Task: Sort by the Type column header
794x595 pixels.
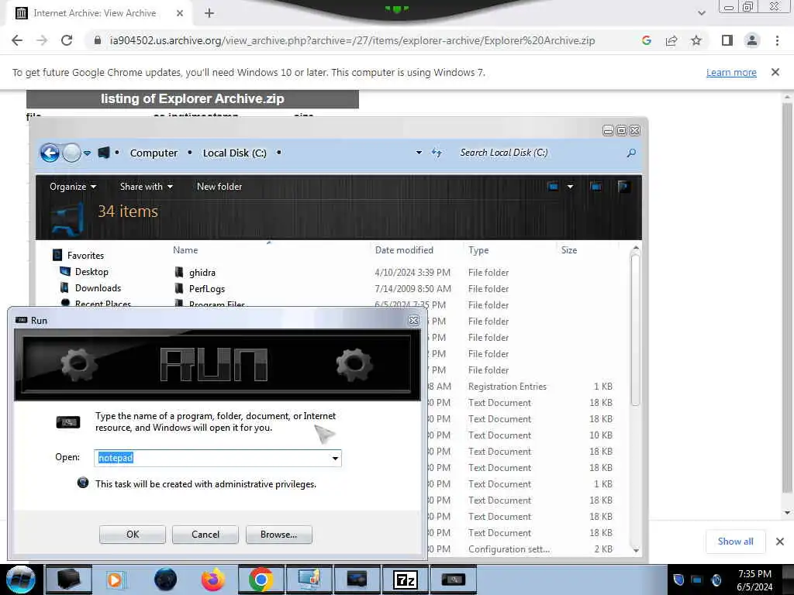Action: pyautogui.click(x=478, y=250)
